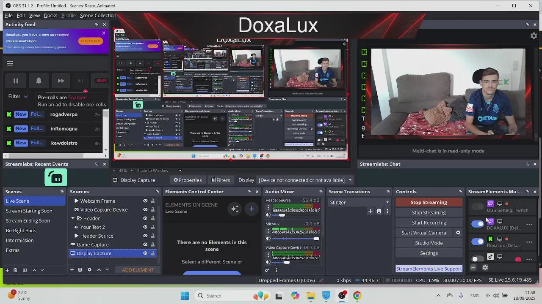The width and height of the screenshot is (542, 304).
Task: Add a source with the Sources plus icon
Action: [x=72, y=270]
